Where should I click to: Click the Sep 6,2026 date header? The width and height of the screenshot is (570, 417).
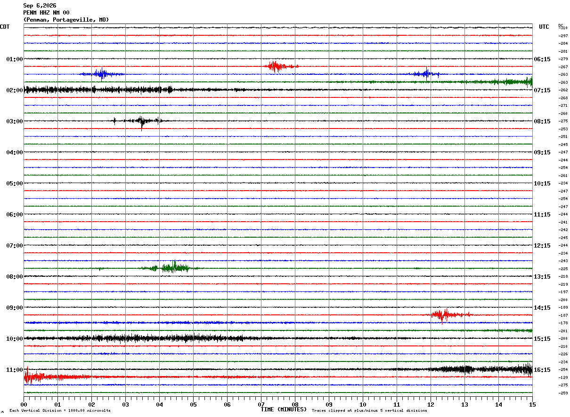pos(40,6)
